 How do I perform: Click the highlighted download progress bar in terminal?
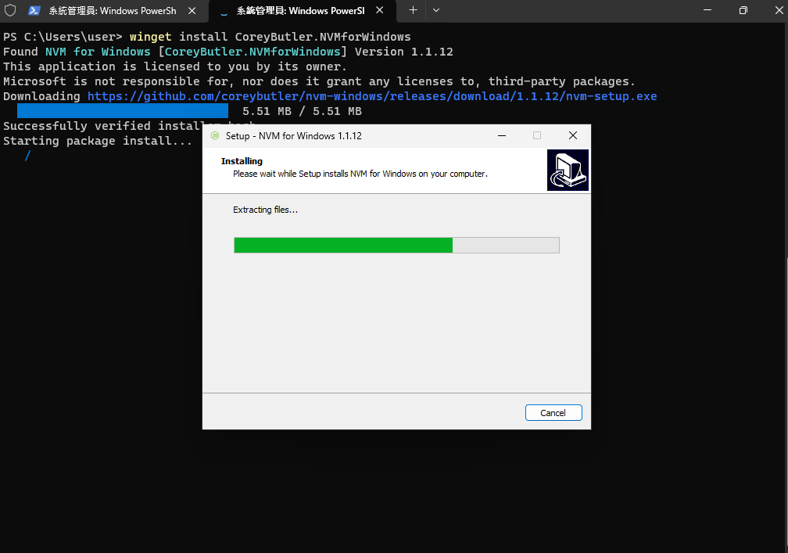tap(121, 111)
